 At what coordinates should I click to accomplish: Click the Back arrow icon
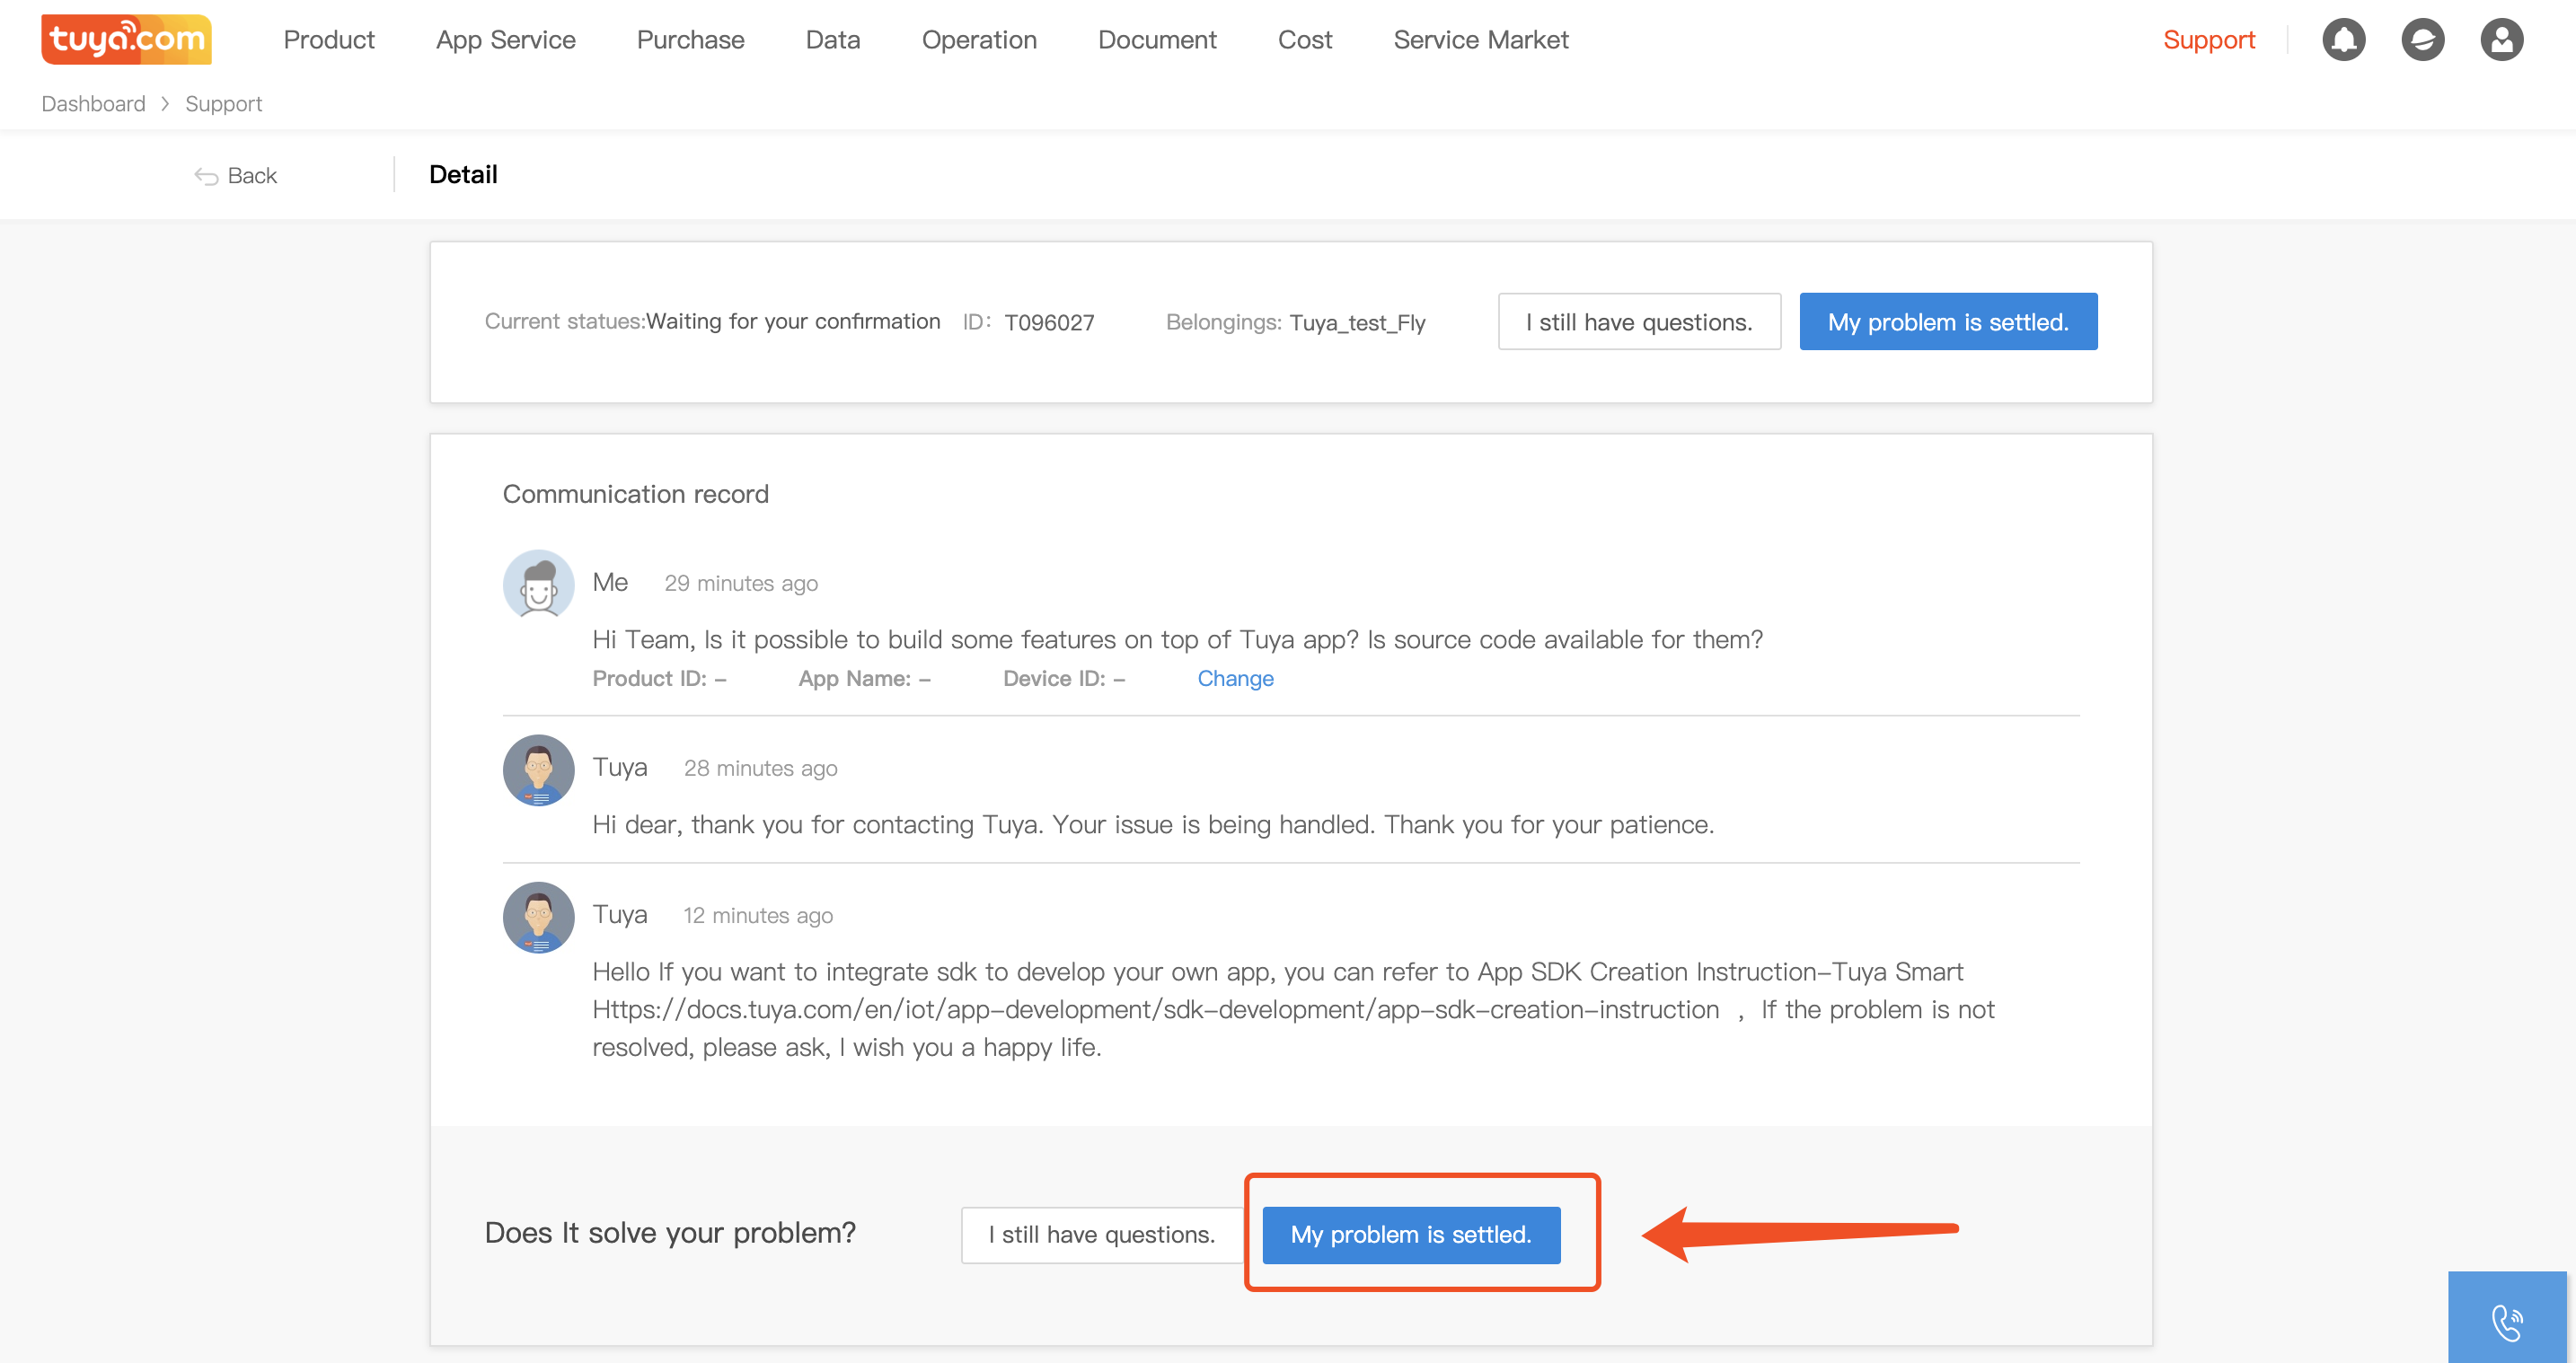206,176
